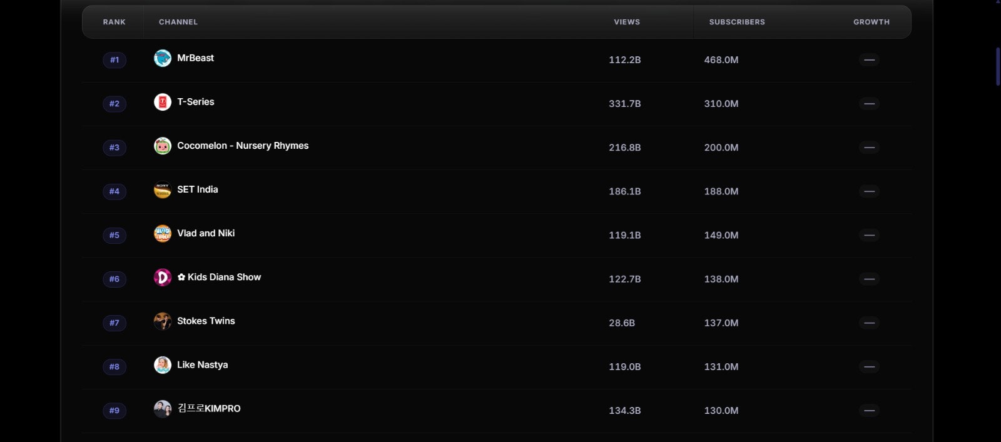Click the MrBeast channel avatar
Image resolution: width=1001 pixels, height=442 pixels.
coord(163,58)
